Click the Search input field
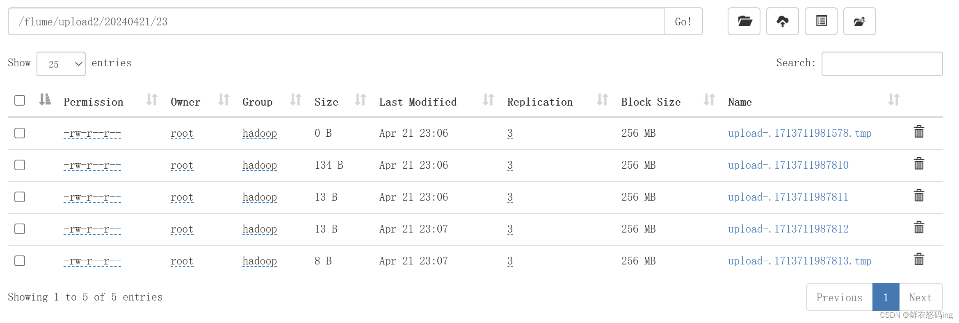959x323 pixels. [x=882, y=64]
